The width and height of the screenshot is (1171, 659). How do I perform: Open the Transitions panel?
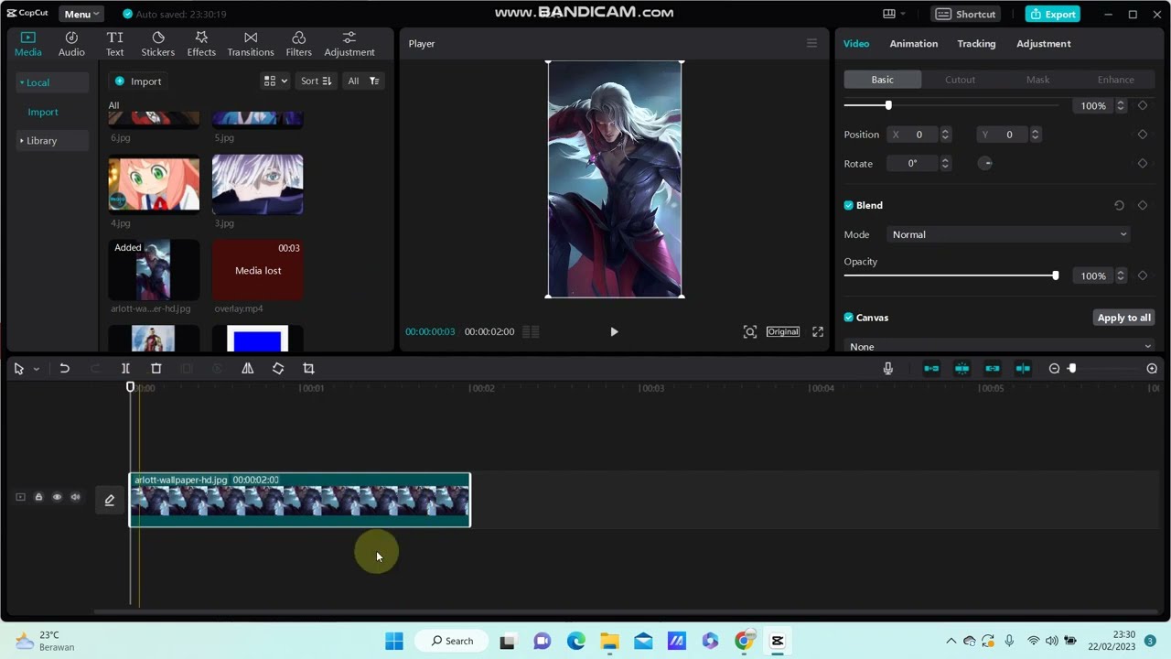coord(251,44)
